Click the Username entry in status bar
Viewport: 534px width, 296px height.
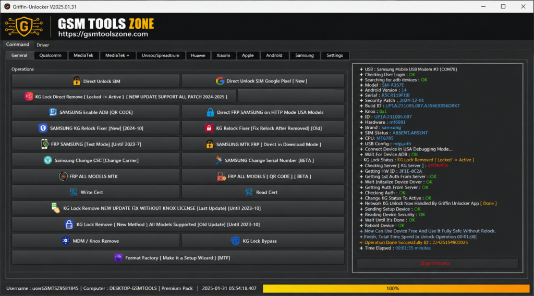(x=43, y=288)
